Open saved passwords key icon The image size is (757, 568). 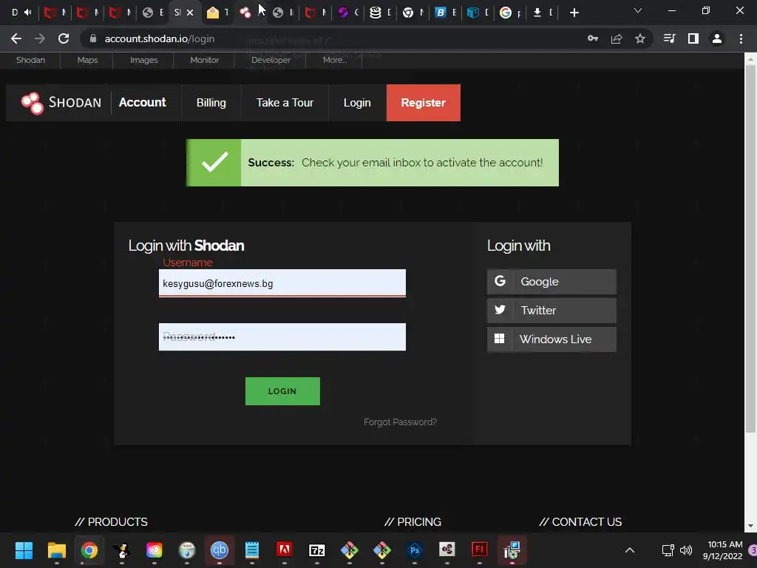[593, 38]
